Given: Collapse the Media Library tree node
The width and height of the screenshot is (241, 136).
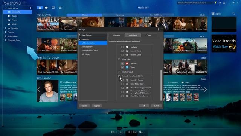Looking at the screenshot, I should (6, 8).
